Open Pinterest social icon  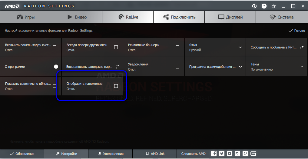click(x=245, y=154)
